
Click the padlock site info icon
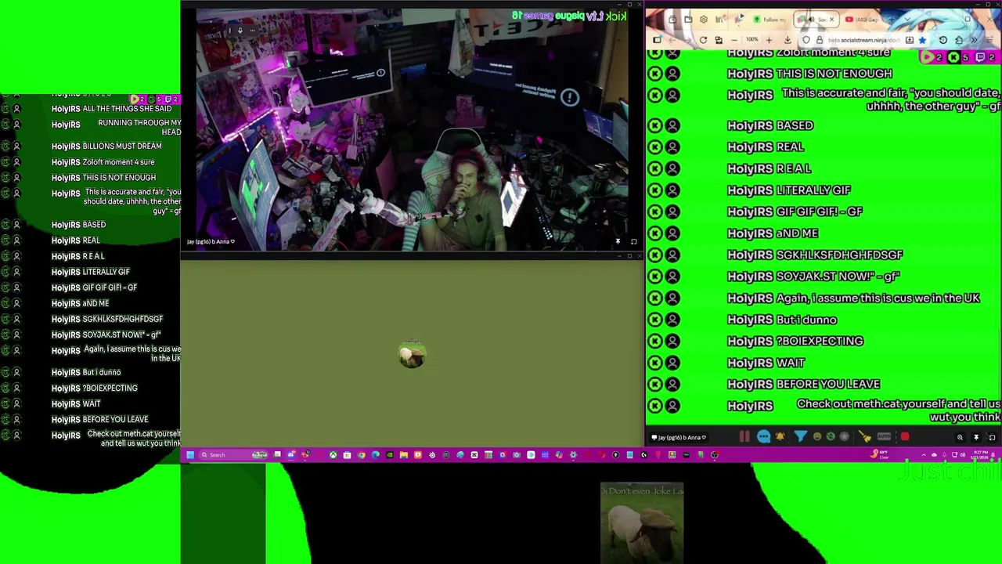point(820,40)
